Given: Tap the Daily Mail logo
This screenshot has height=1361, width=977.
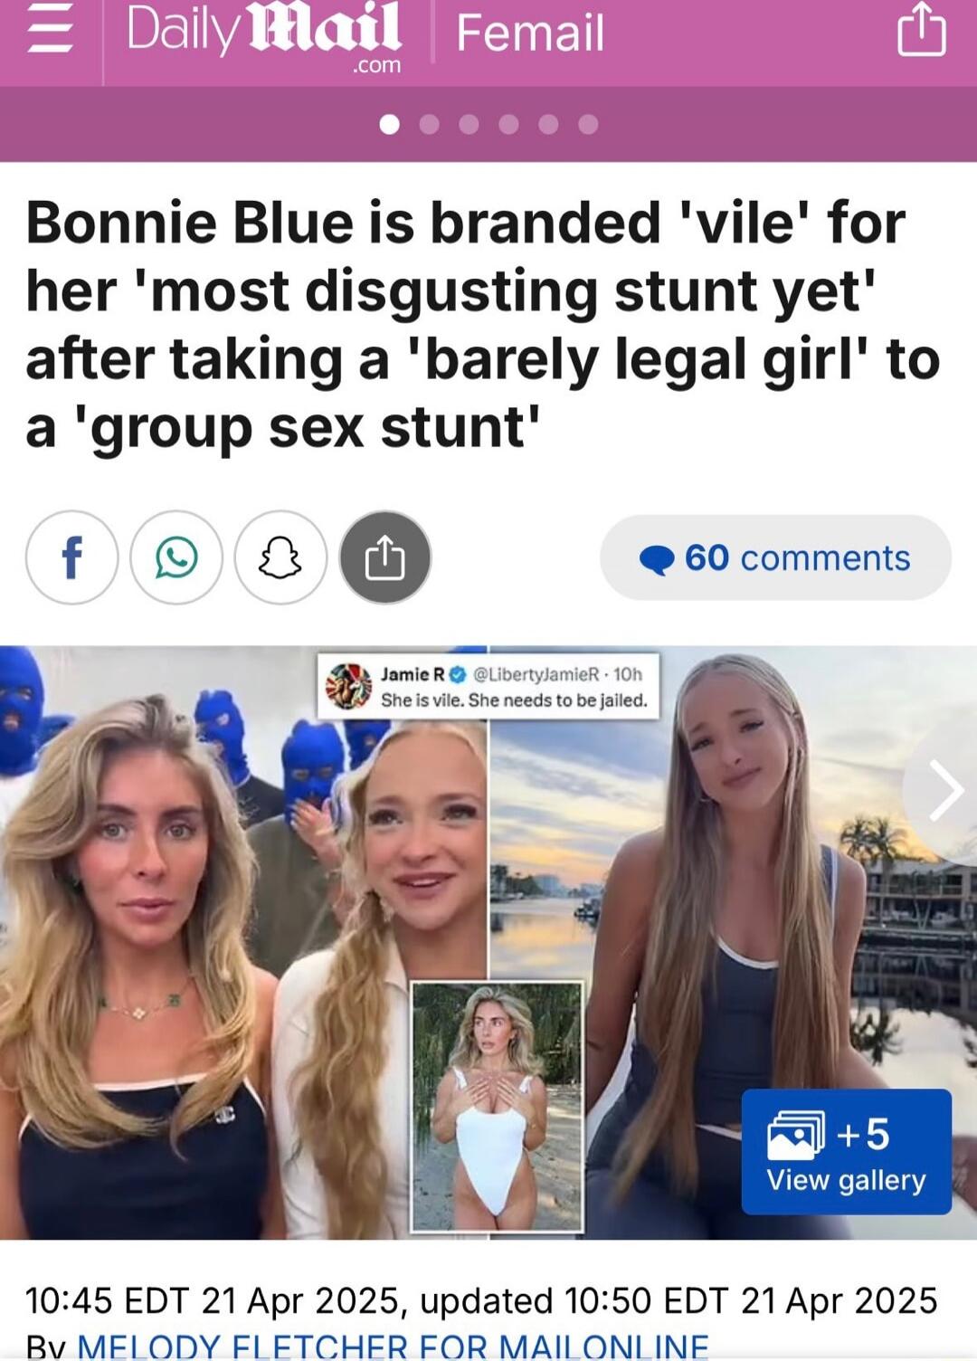Looking at the screenshot, I should [x=263, y=35].
